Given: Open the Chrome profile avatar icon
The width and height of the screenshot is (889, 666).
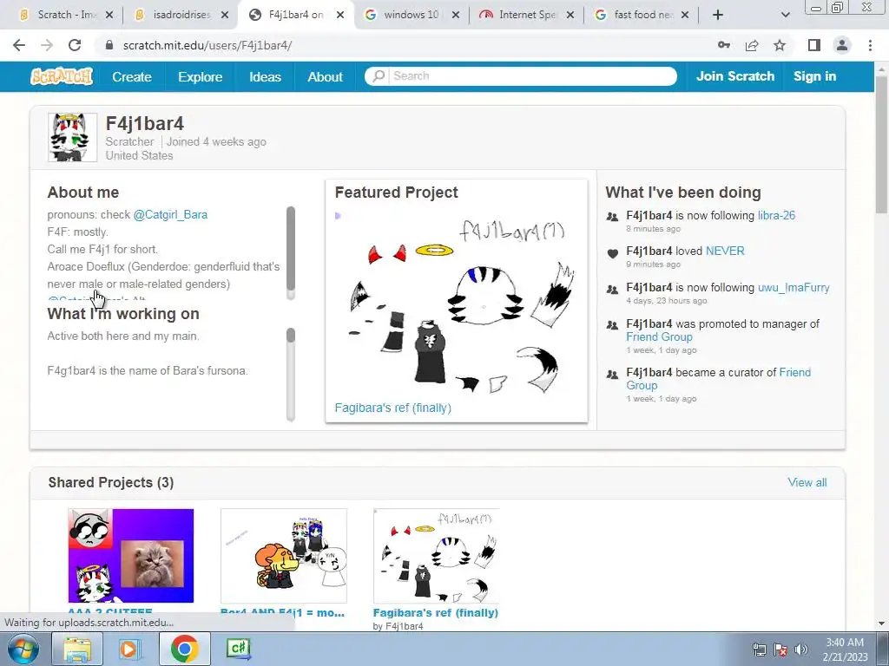Looking at the screenshot, I should tap(842, 45).
